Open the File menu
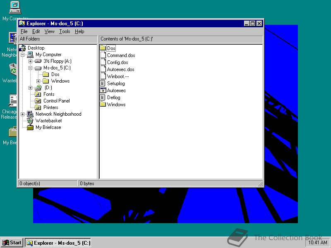 (x=24, y=31)
